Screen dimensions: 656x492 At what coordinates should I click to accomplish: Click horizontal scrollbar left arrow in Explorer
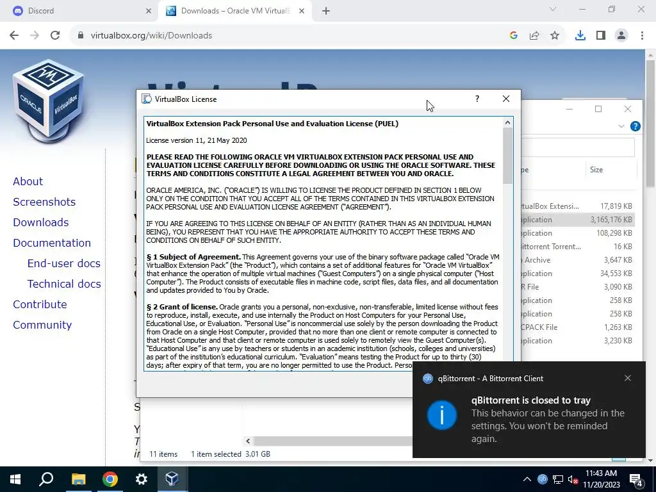coord(248,441)
